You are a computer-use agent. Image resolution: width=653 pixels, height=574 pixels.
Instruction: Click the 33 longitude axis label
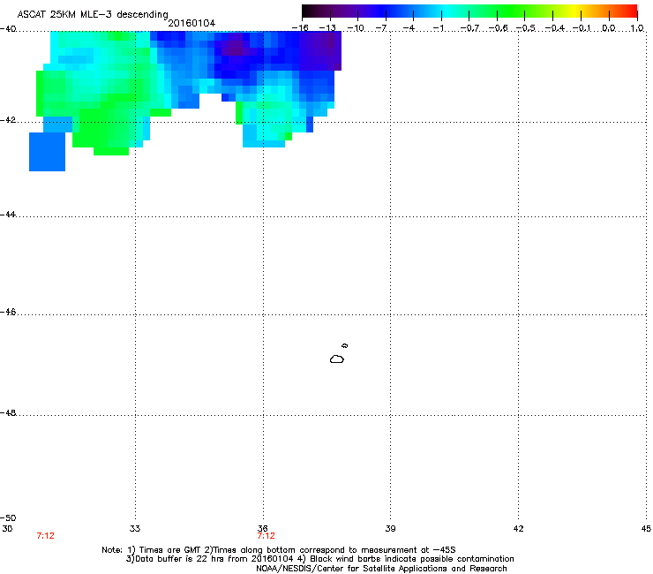(x=135, y=529)
